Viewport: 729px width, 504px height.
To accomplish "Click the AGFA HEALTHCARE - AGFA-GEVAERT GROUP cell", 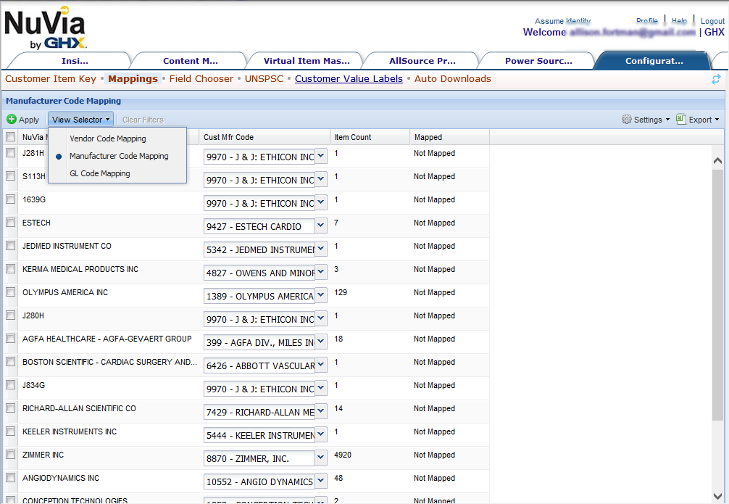I will (x=107, y=339).
